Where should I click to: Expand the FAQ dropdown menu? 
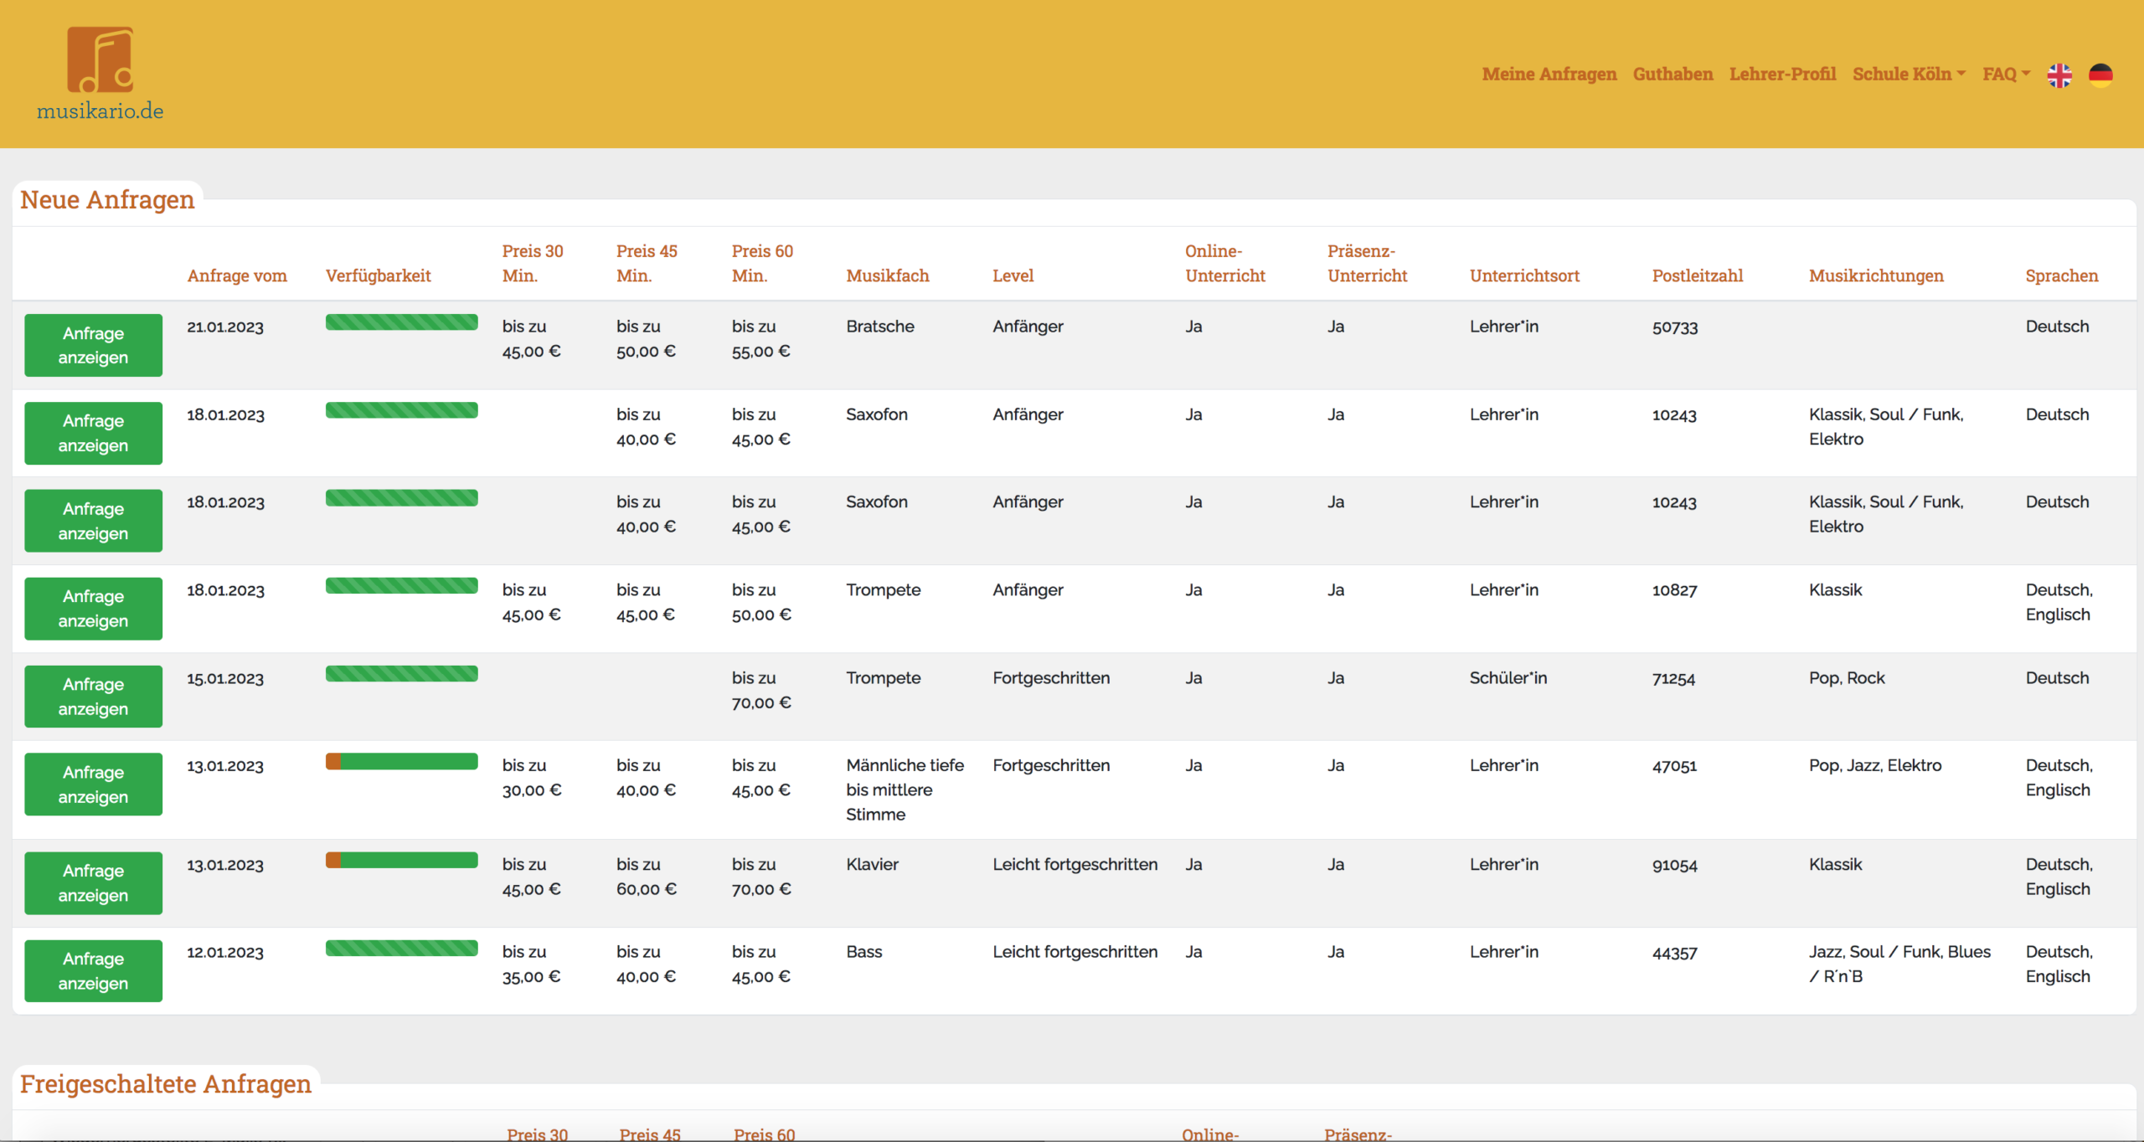coord(2006,74)
